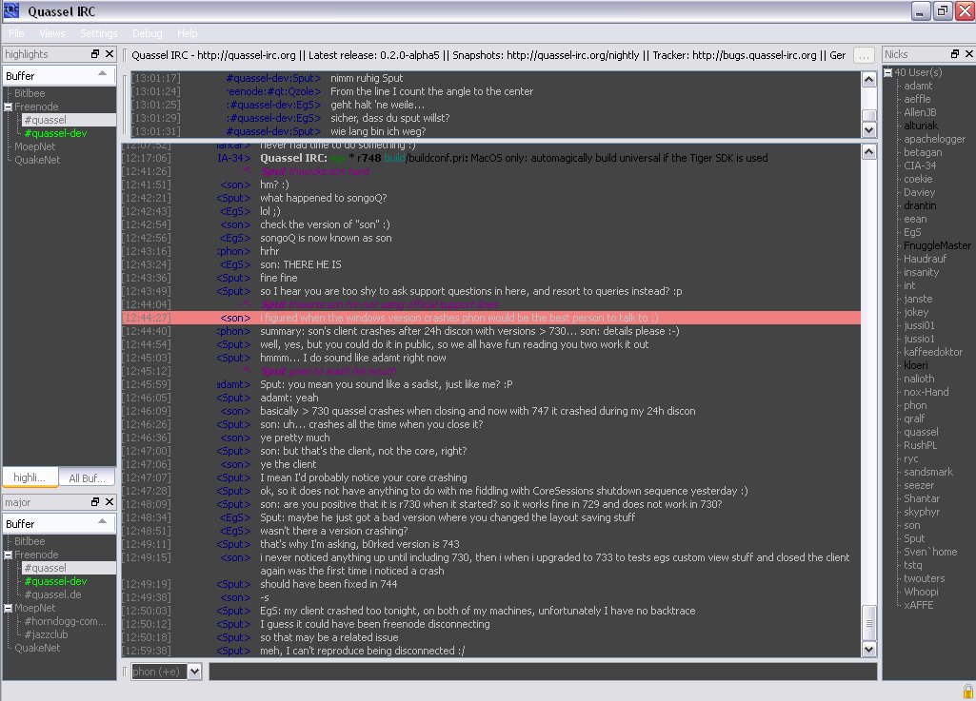Switch to the highli... tab
This screenshot has height=701, width=976.
pos(30,477)
